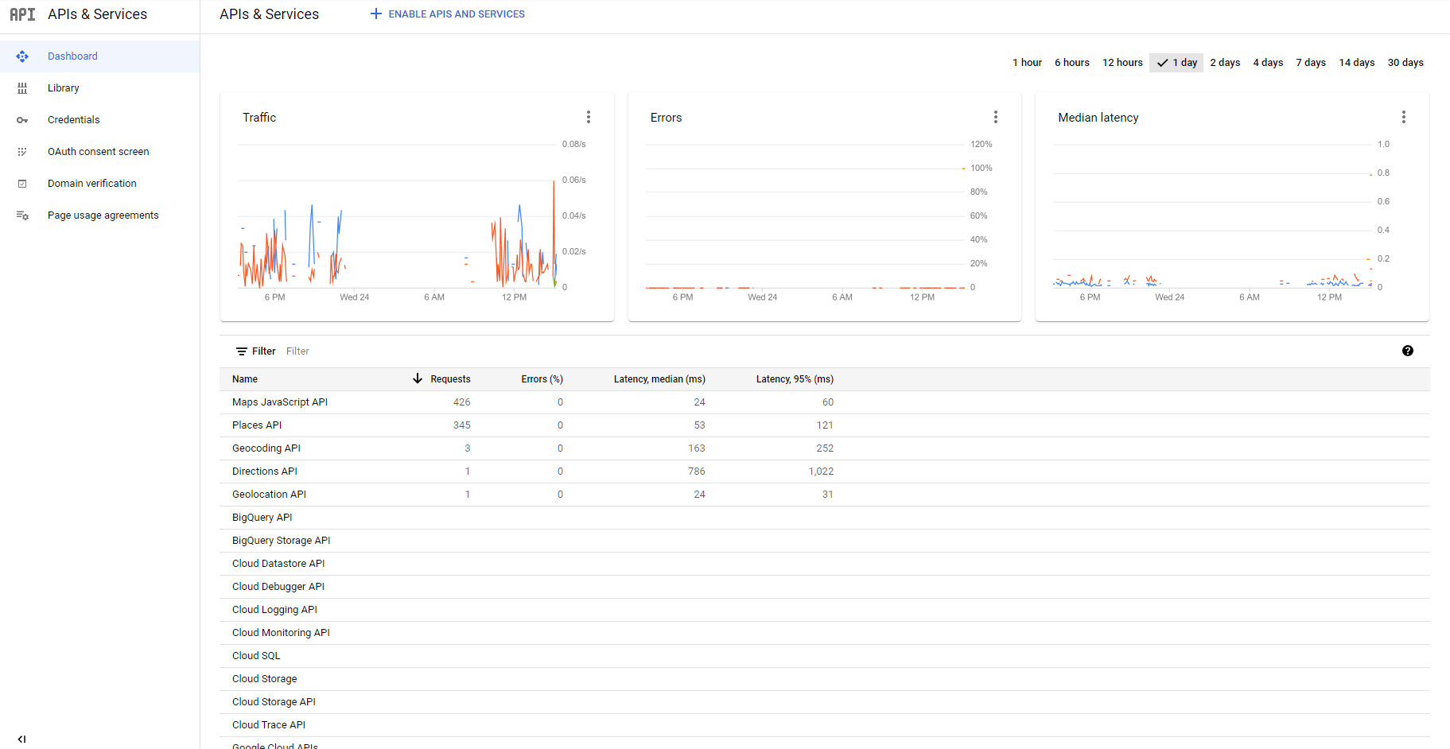Image resolution: width=1450 pixels, height=749 pixels.
Task: Select the 14 days time range
Action: pos(1357,63)
